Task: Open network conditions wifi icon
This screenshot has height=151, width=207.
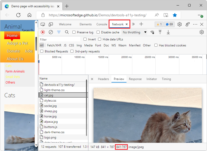Action: tap(152, 32)
